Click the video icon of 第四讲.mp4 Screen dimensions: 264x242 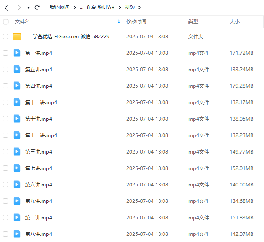point(17,86)
